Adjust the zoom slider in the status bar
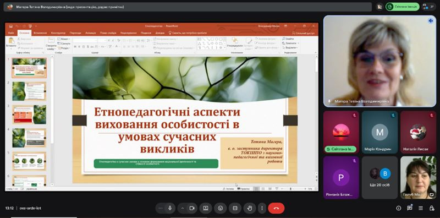 point(291,189)
